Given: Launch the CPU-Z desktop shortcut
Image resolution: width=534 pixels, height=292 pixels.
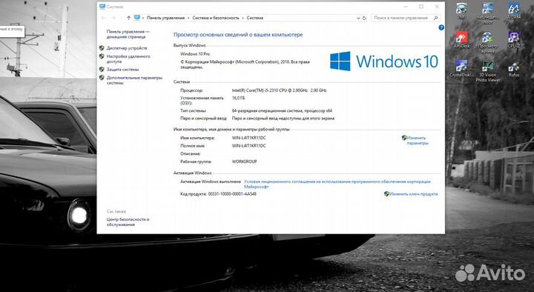Looking at the screenshot, I should [x=513, y=39].
